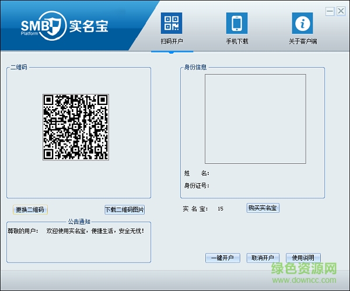
Task: Select the 扫码开户 tab label
Action: [171, 41]
